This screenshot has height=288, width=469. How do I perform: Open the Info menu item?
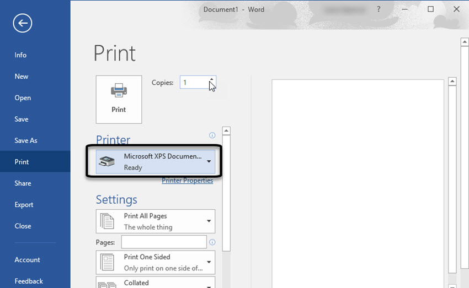tap(20, 55)
